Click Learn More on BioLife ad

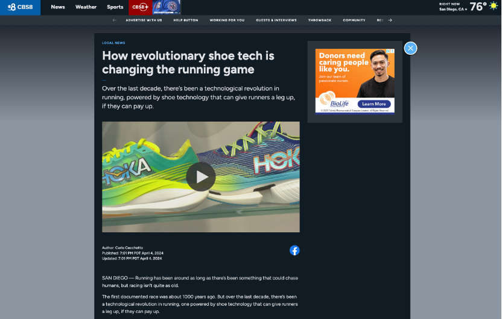pos(373,104)
